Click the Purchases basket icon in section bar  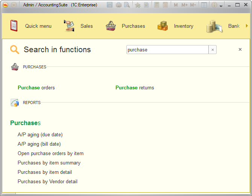point(111,26)
